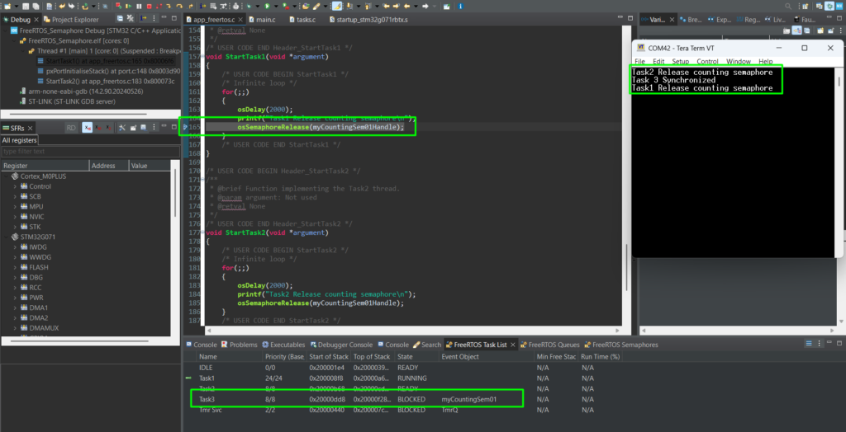The image size is (846, 432).
Task: Expand the SCB register group
Action: coord(15,197)
